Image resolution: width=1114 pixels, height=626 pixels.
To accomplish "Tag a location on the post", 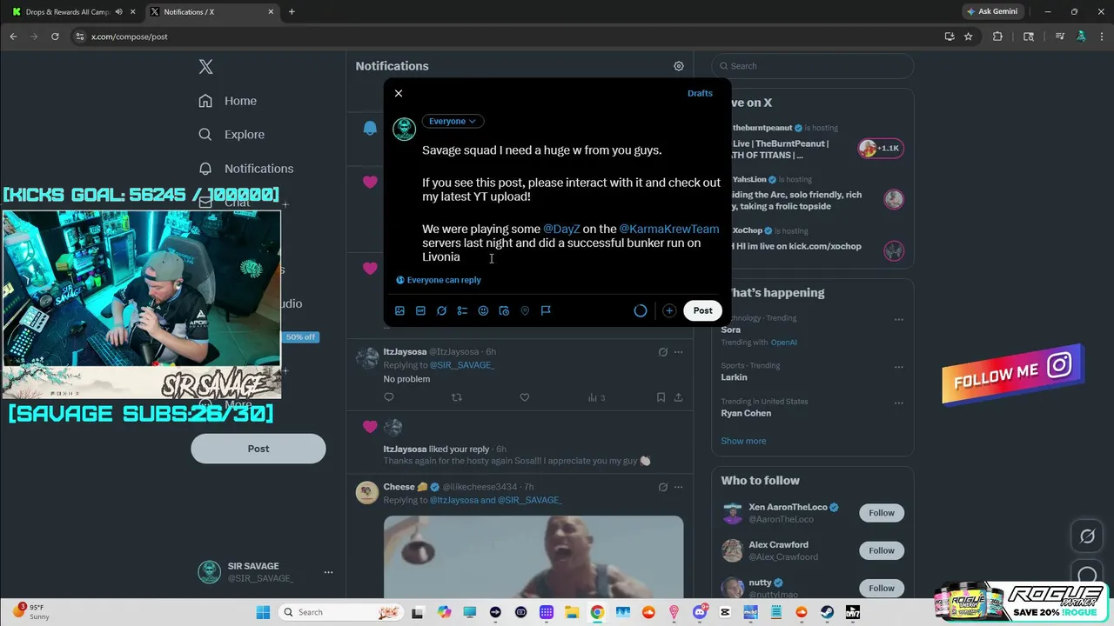I will 525,310.
